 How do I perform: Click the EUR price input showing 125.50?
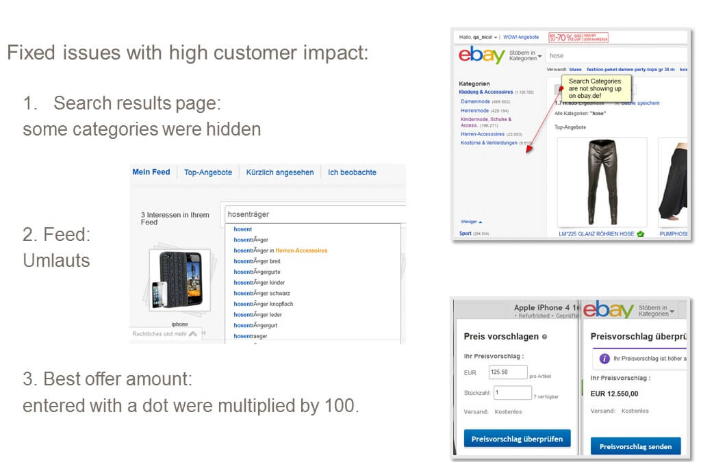(507, 372)
